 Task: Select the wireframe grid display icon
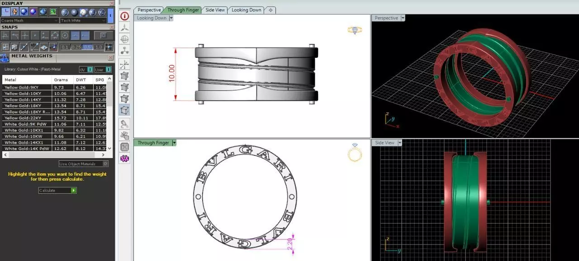5,12
